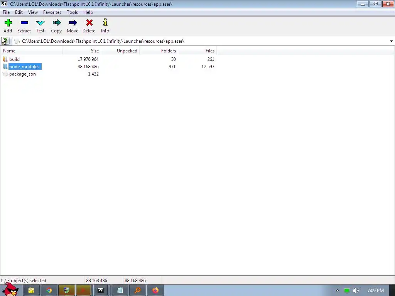Click the volume speaker tray icon

click(356, 291)
